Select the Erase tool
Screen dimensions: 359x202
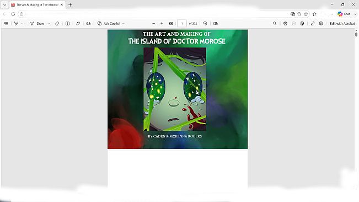(57, 23)
